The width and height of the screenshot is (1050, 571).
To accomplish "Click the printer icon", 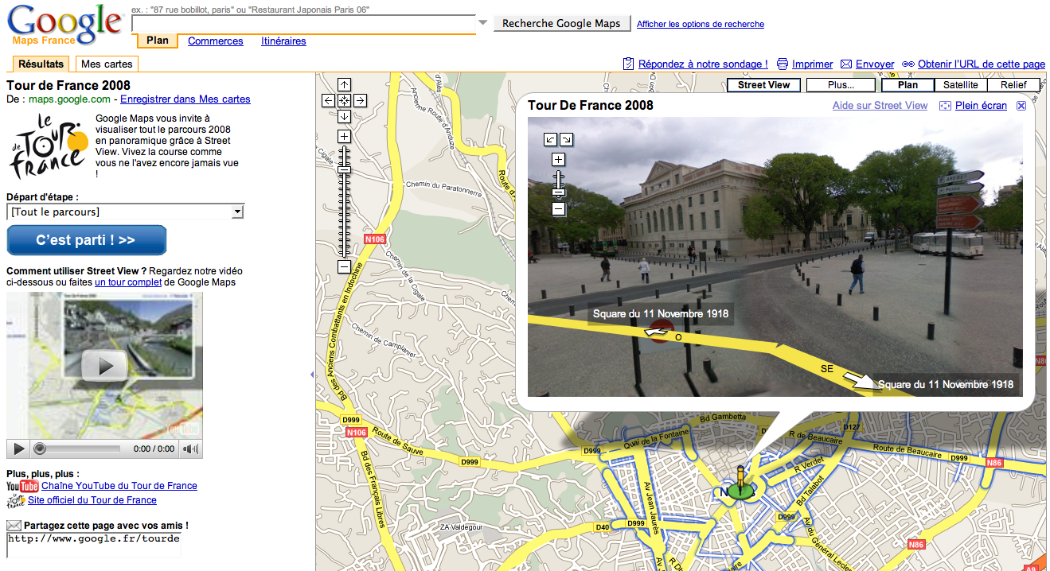I will (x=783, y=64).
